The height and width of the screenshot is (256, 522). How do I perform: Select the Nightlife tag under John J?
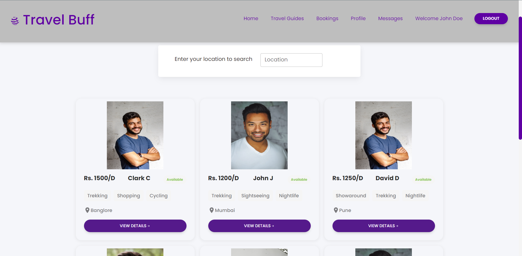tap(289, 195)
